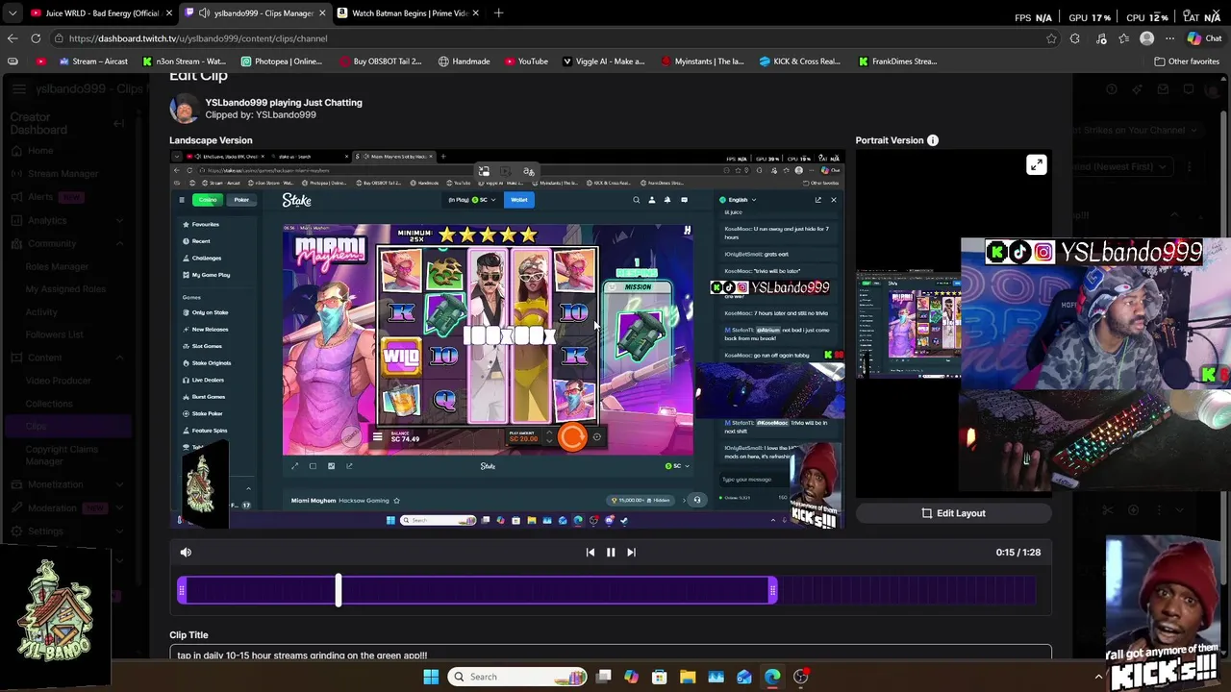The image size is (1231, 692).
Task: Open Home in the dashboard sidebar
Action: (40, 151)
